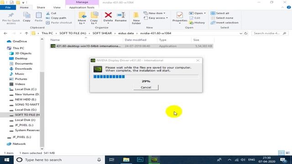Select Cut in the Clipboard group
Viewport: 292px width, 164px height.
51,13
